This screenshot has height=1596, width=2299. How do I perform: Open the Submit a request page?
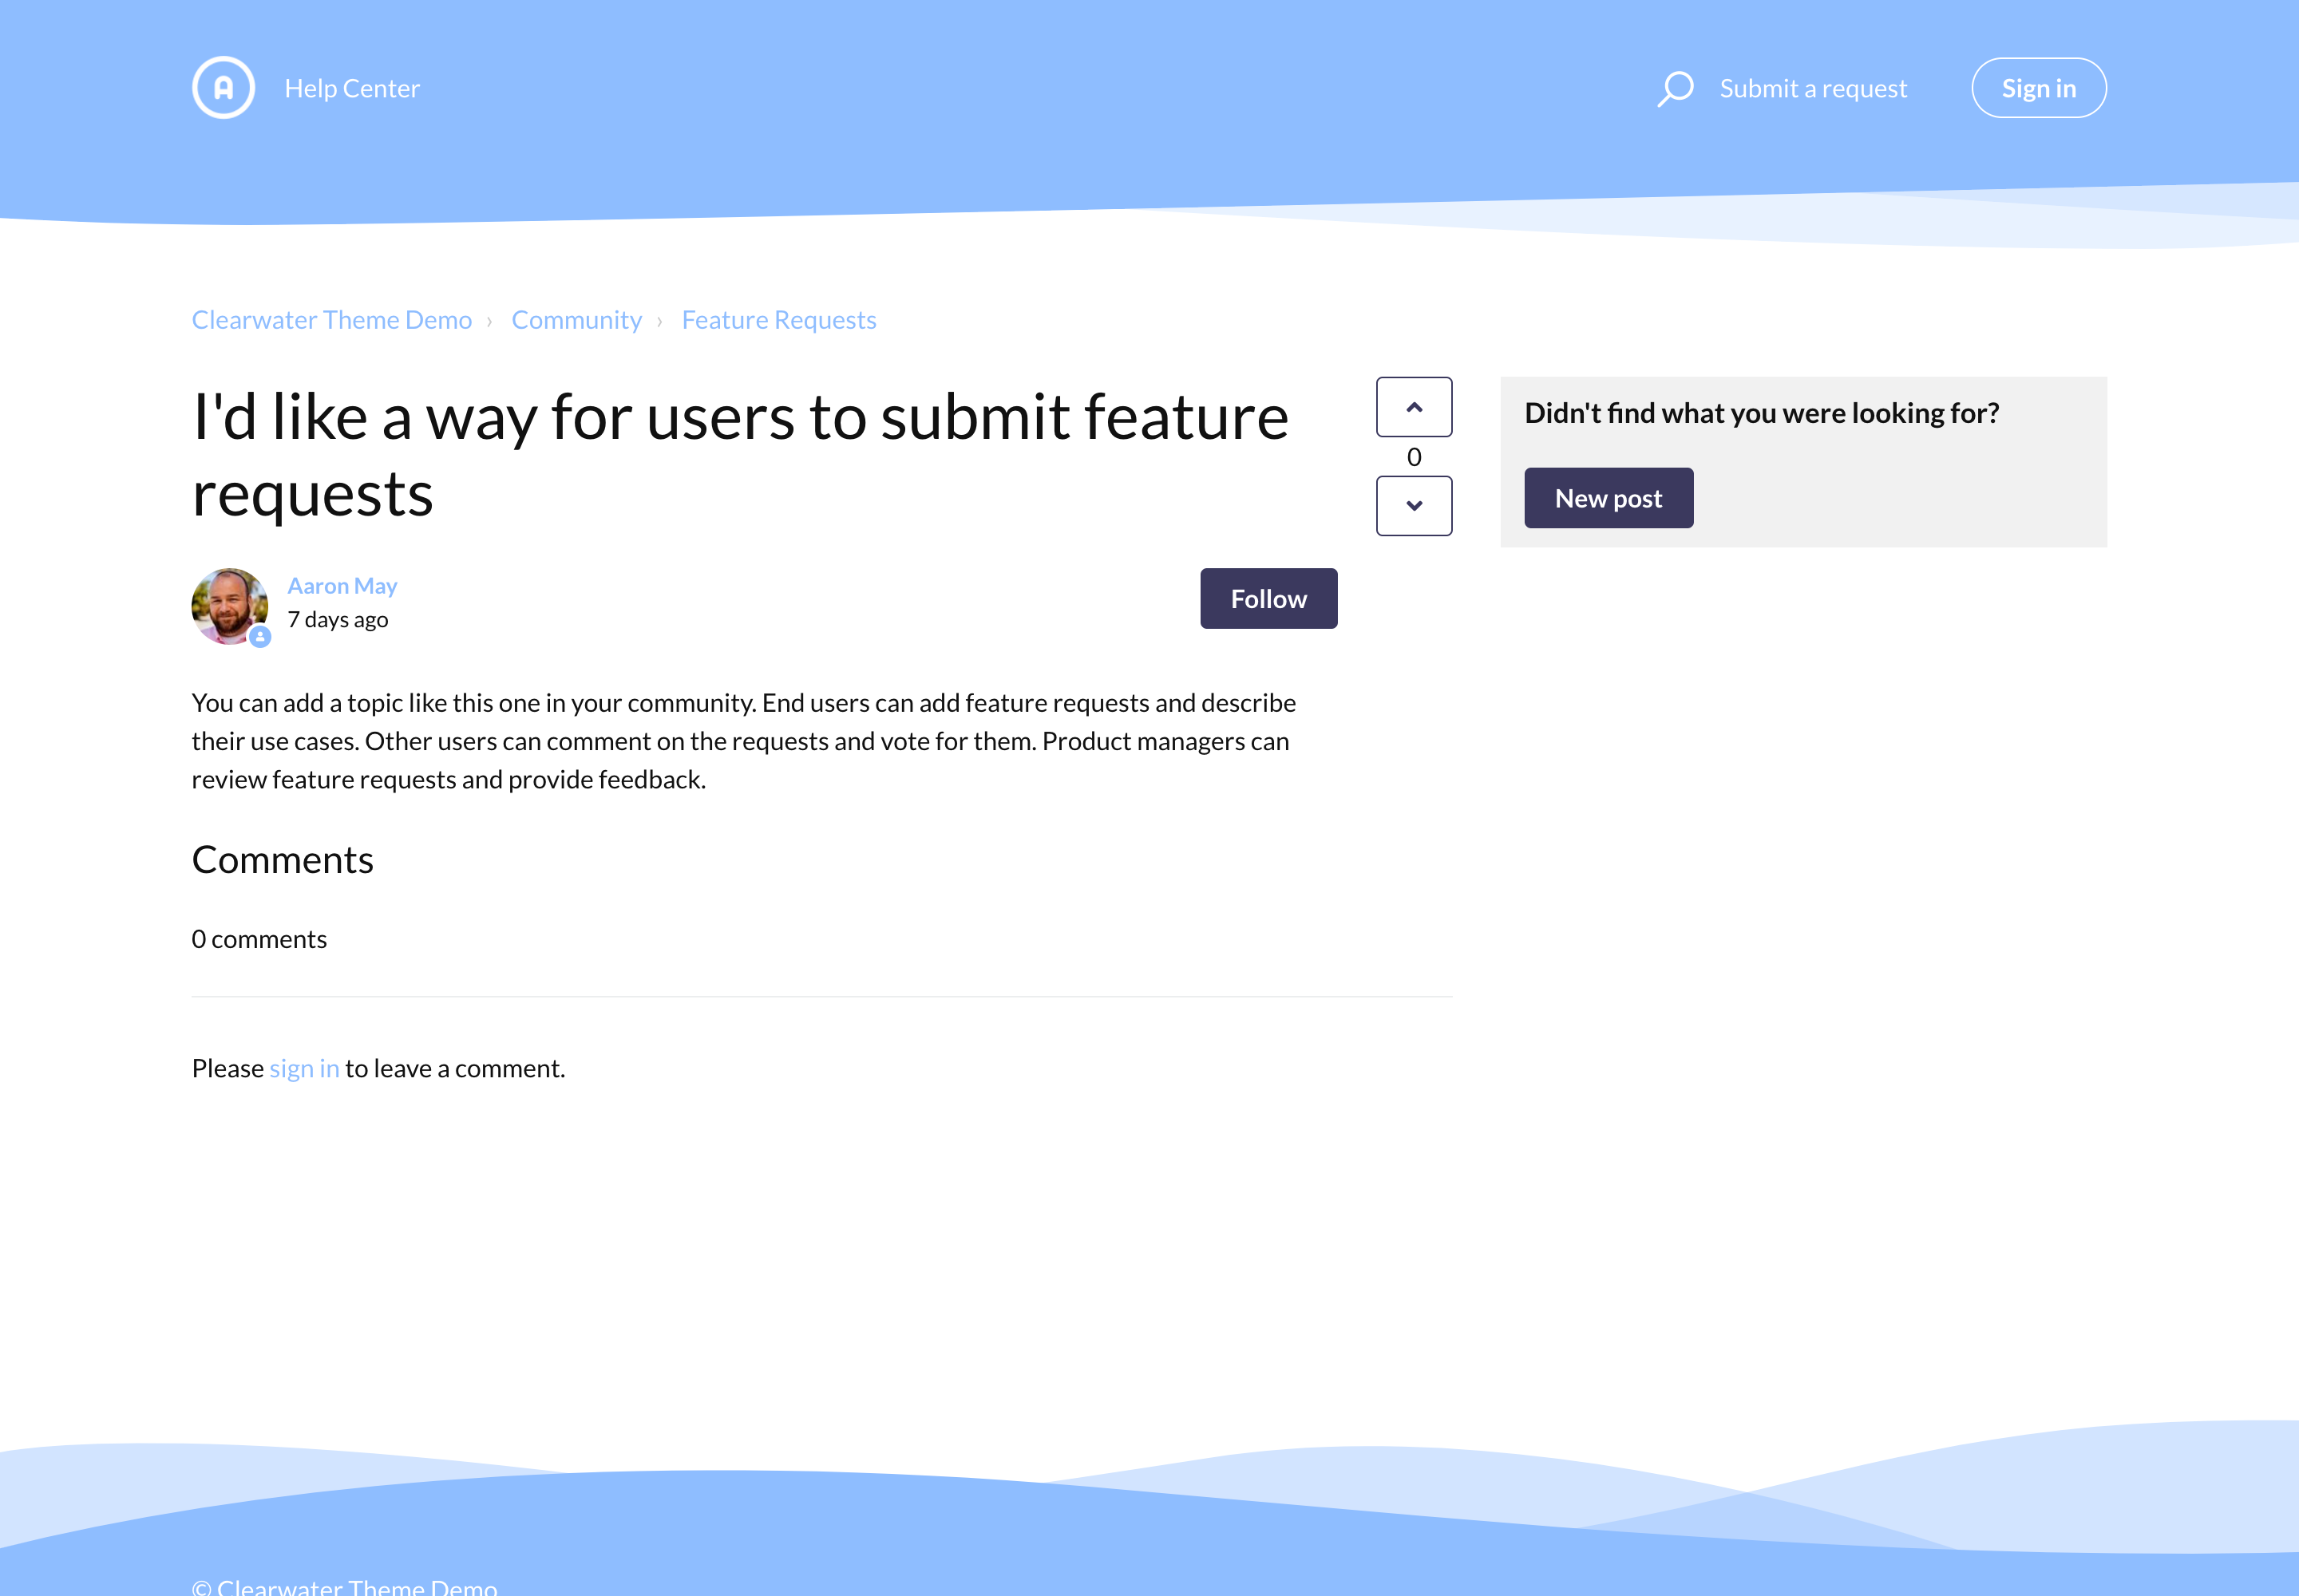(1813, 88)
